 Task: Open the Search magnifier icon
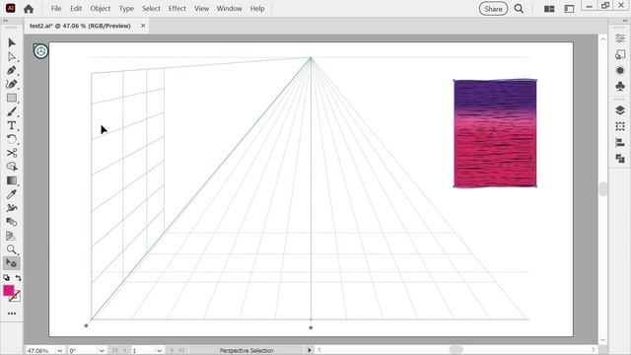pos(519,9)
